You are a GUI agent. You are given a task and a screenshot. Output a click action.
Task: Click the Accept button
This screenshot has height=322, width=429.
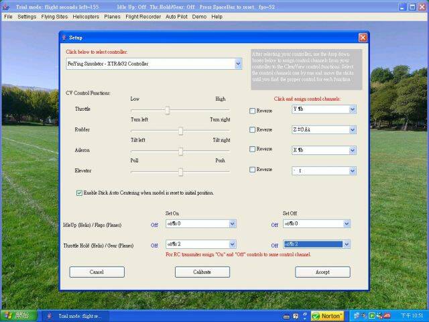(322, 272)
